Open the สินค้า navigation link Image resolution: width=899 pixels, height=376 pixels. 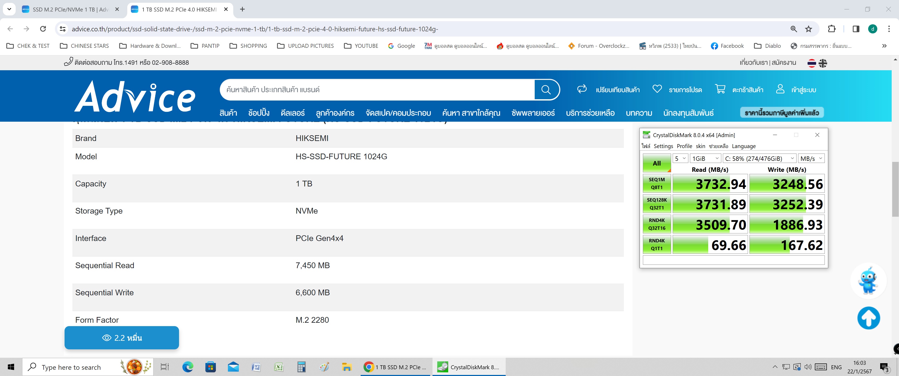pos(228,113)
